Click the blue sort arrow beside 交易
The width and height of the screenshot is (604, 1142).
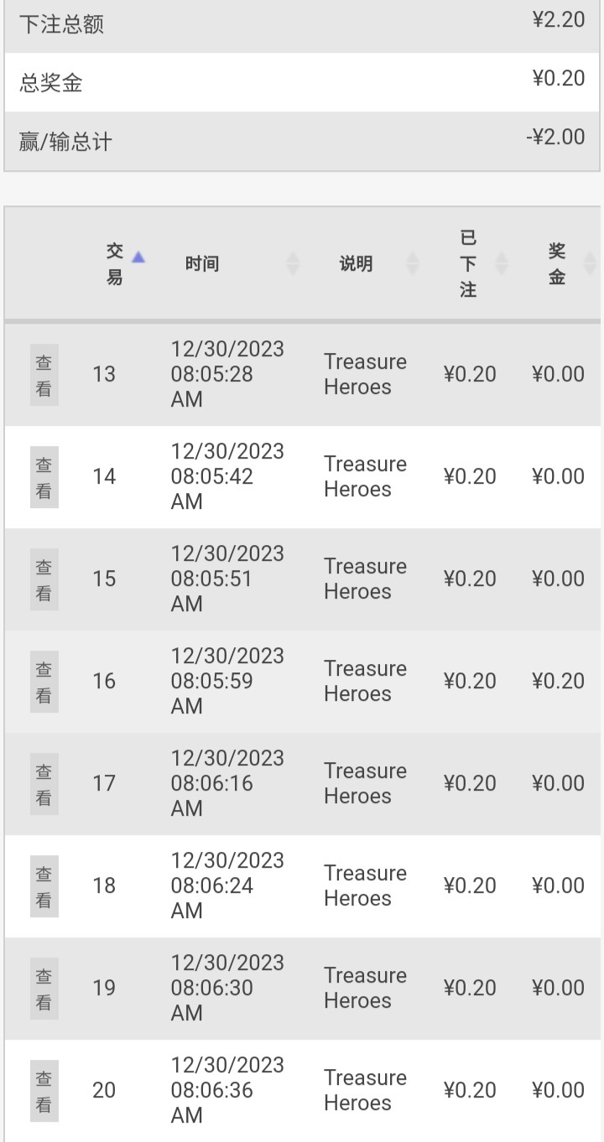coord(138,257)
